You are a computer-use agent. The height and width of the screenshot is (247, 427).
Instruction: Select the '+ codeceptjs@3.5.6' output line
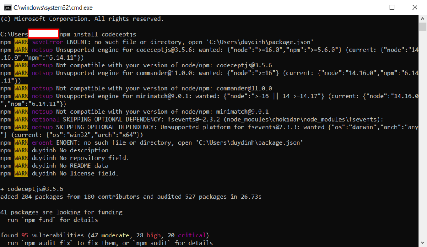tap(32, 189)
